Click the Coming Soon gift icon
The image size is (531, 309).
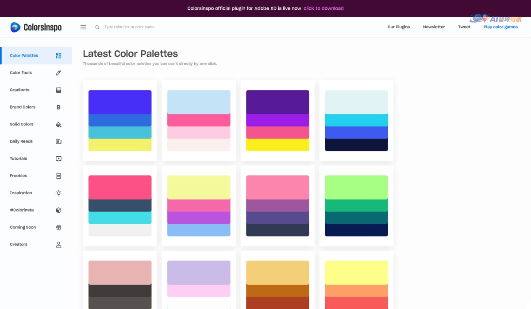tap(58, 227)
